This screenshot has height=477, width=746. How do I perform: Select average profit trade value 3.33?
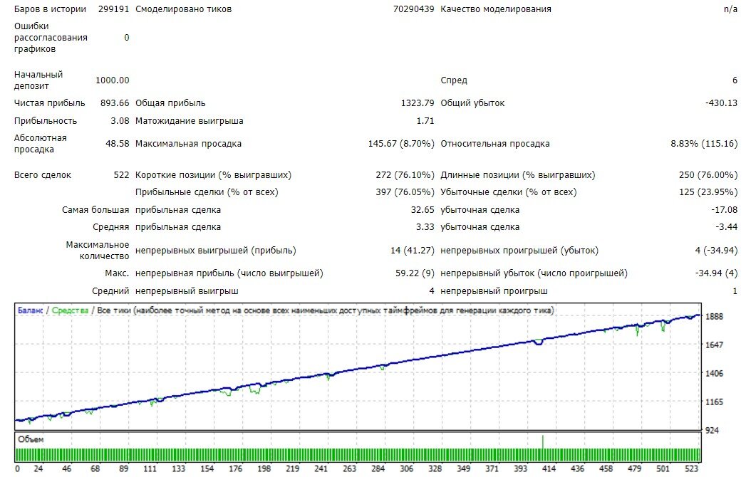pyautogui.click(x=425, y=227)
